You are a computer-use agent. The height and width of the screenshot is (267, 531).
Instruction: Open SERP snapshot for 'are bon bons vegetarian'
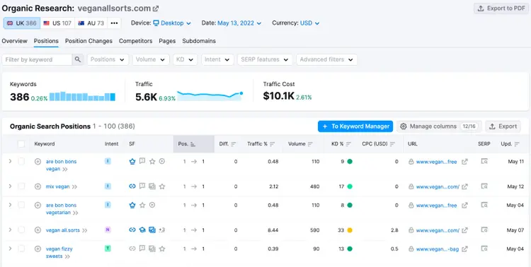point(484,205)
